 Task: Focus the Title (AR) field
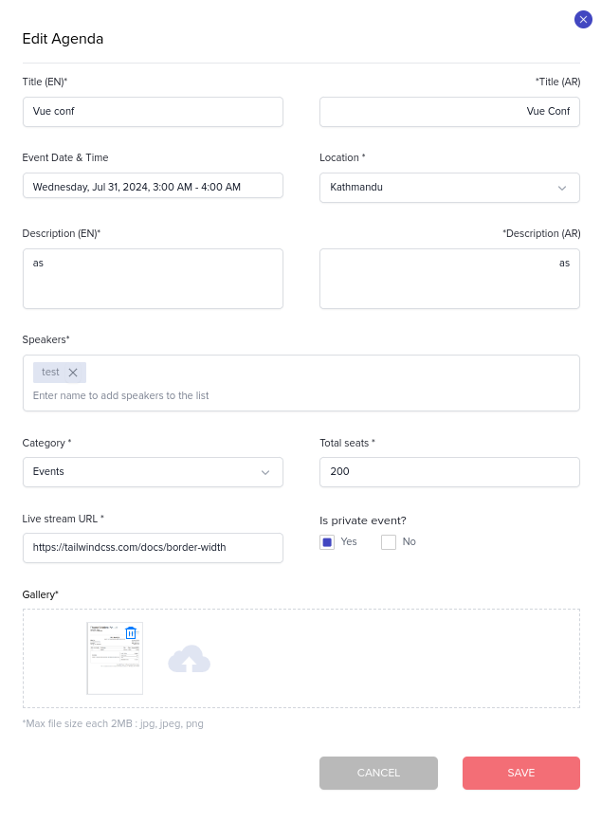[x=449, y=112]
